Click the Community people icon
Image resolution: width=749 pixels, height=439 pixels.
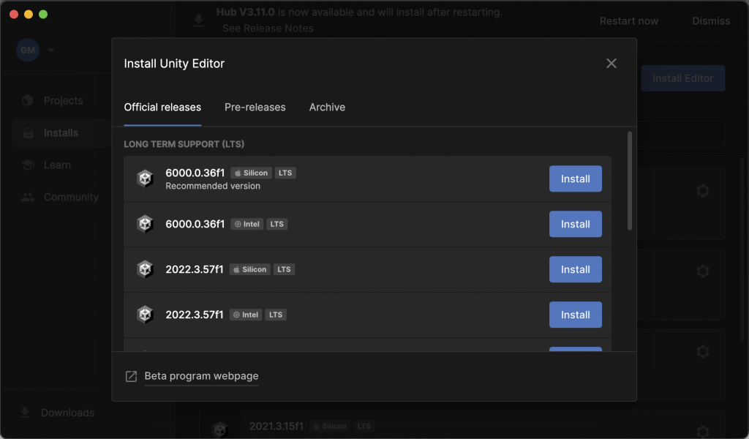28,197
